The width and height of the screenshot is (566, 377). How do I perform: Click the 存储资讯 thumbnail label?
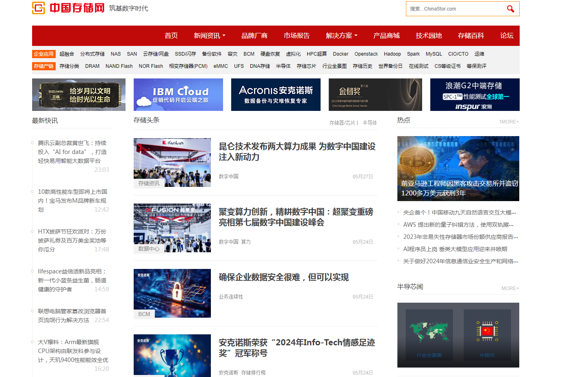[x=149, y=183]
